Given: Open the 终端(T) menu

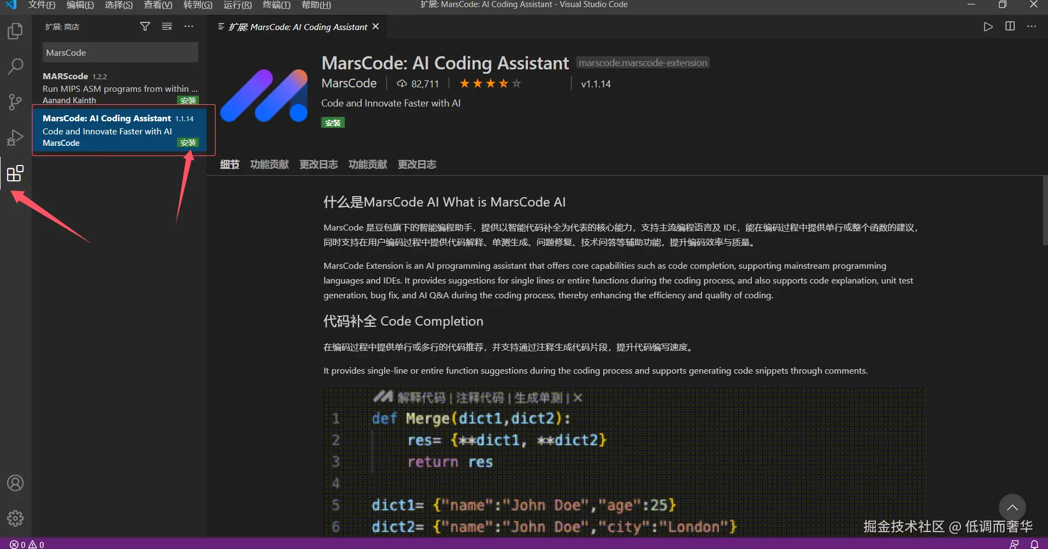Looking at the screenshot, I should tap(276, 5).
